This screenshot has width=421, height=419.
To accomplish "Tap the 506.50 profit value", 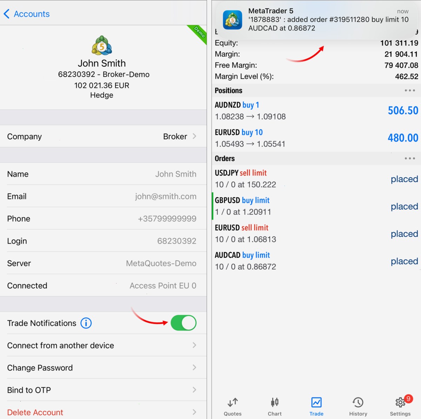I will [403, 111].
